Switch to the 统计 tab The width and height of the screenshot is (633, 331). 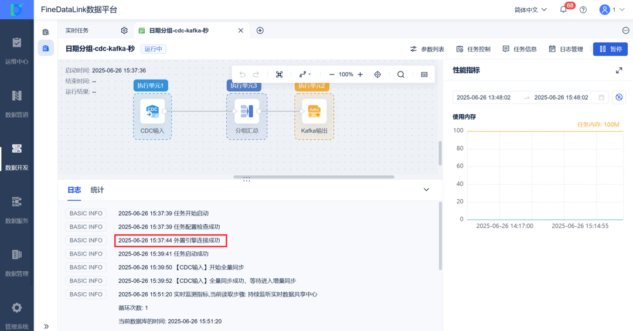(97, 190)
